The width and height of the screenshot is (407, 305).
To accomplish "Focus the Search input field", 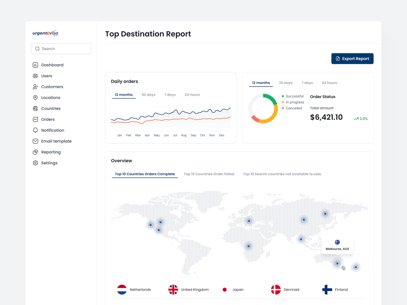I will click(x=61, y=49).
